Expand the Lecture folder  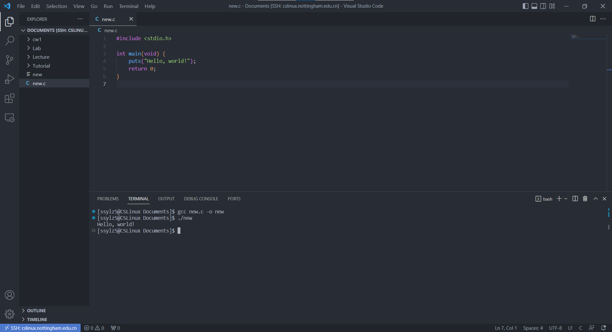54,57
